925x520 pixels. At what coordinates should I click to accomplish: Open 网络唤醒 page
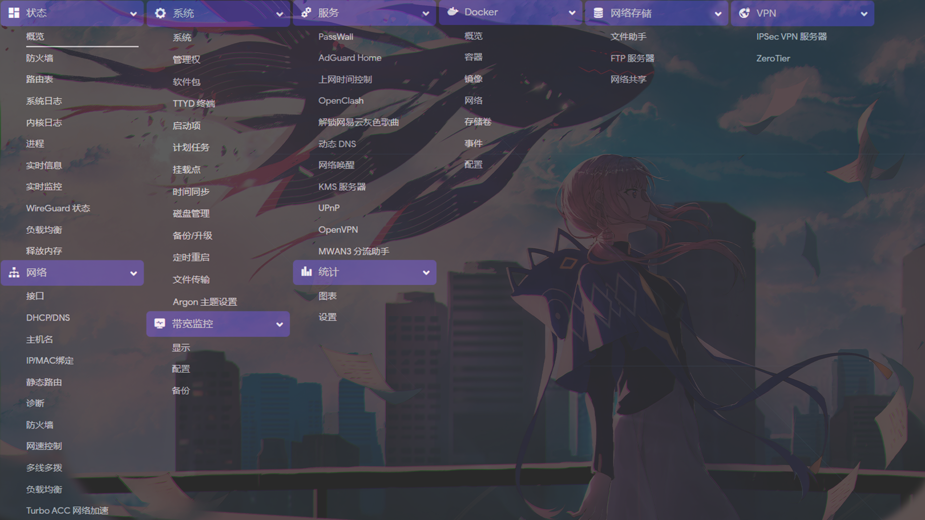click(336, 165)
